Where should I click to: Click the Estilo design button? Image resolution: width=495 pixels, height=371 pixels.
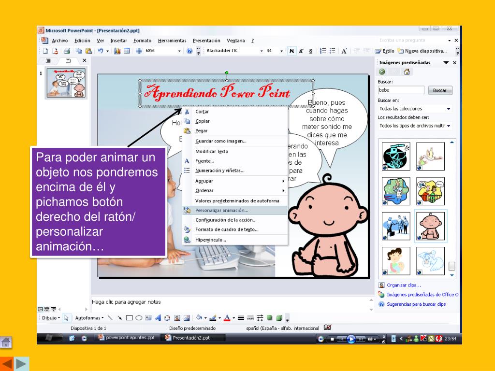tap(384, 51)
